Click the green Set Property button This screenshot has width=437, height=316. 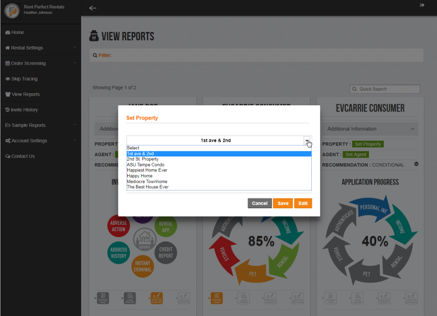tap(368, 144)
